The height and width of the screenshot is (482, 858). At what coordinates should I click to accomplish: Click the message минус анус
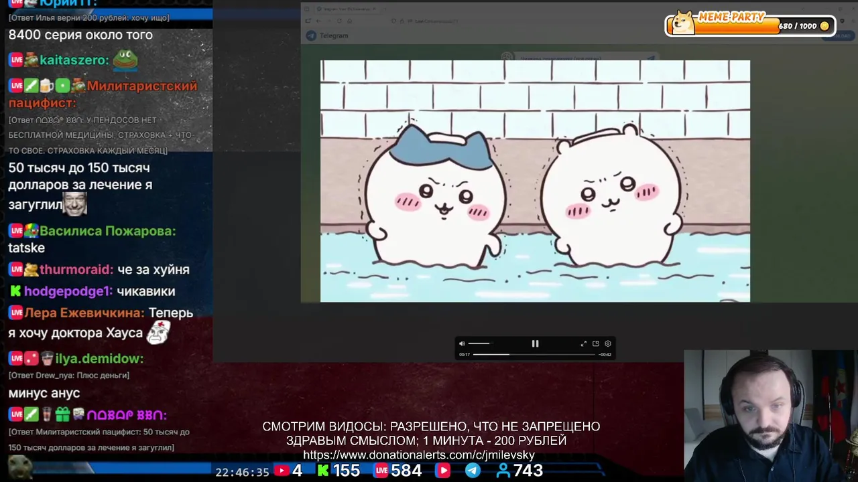[44, 393]
